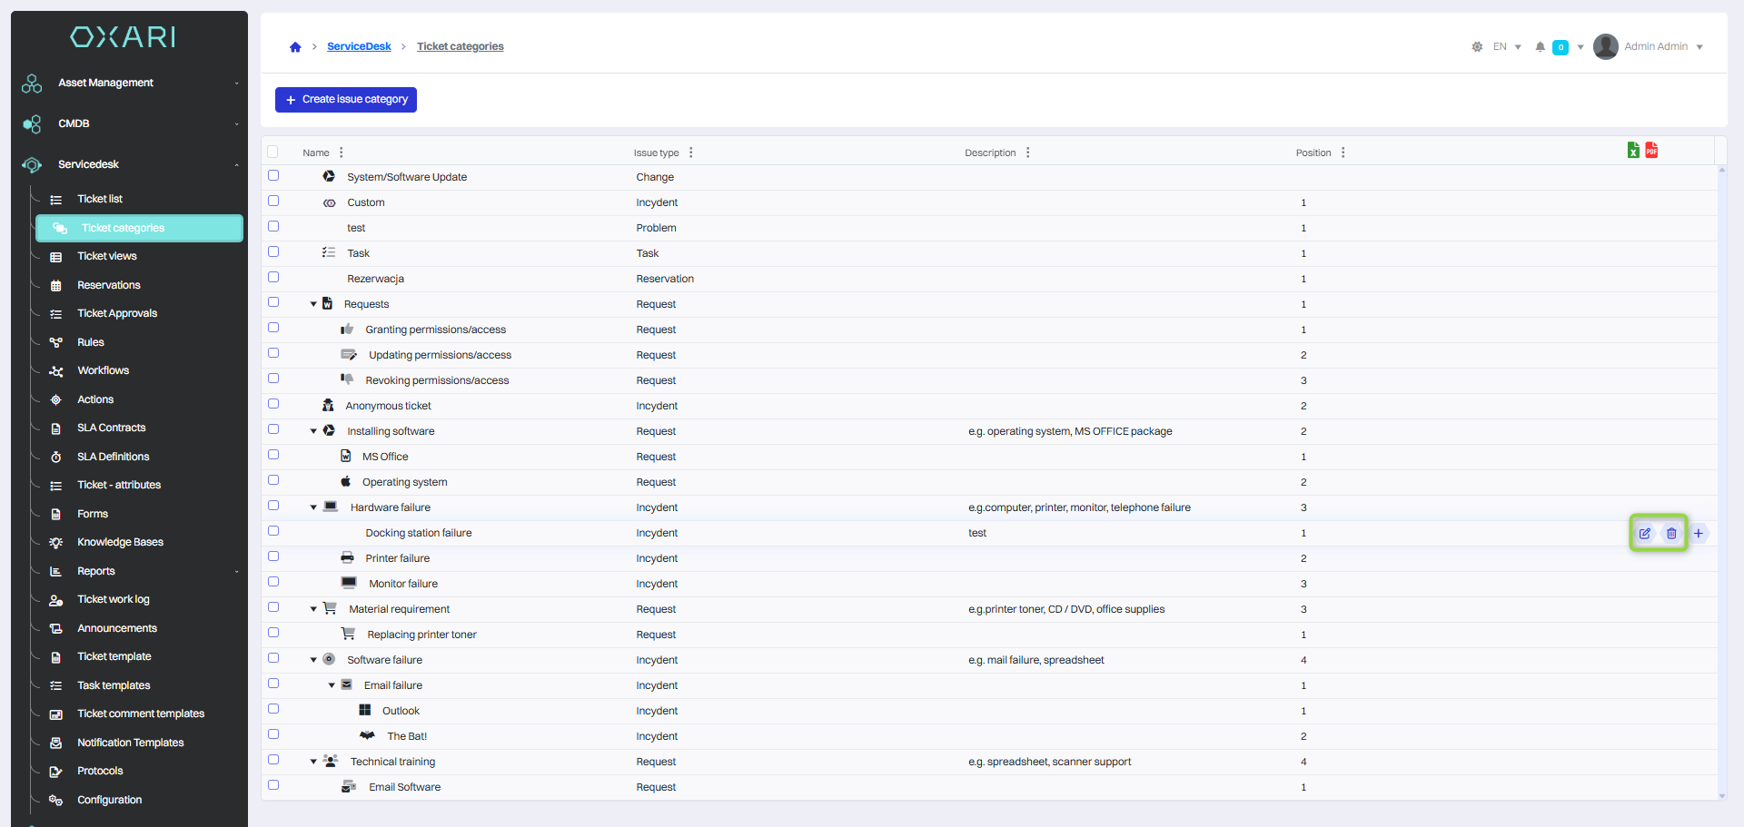Export the table to PDF

tap(1651, 151)
